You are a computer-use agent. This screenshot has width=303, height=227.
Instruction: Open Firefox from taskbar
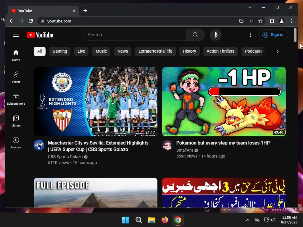coord(165,220)
